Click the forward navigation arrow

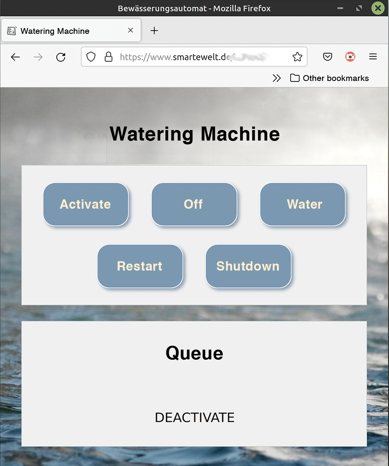pyautogui.click(x=38, y=57)
